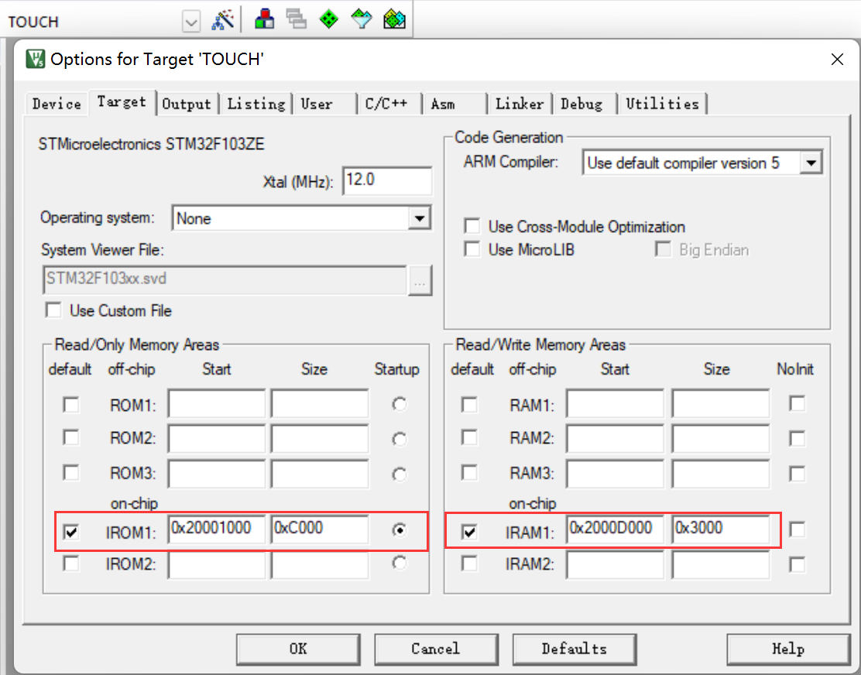Expand the ARM Compiler version dropdown
Screen dimensions: 861x675
(x=811, y=163)
